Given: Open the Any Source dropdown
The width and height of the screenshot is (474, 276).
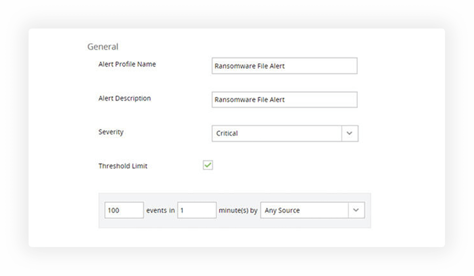Looking at the screenshot, I should (312, 210).
